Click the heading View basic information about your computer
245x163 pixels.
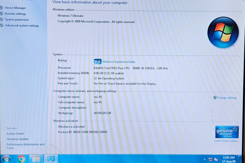pos(90,2)
